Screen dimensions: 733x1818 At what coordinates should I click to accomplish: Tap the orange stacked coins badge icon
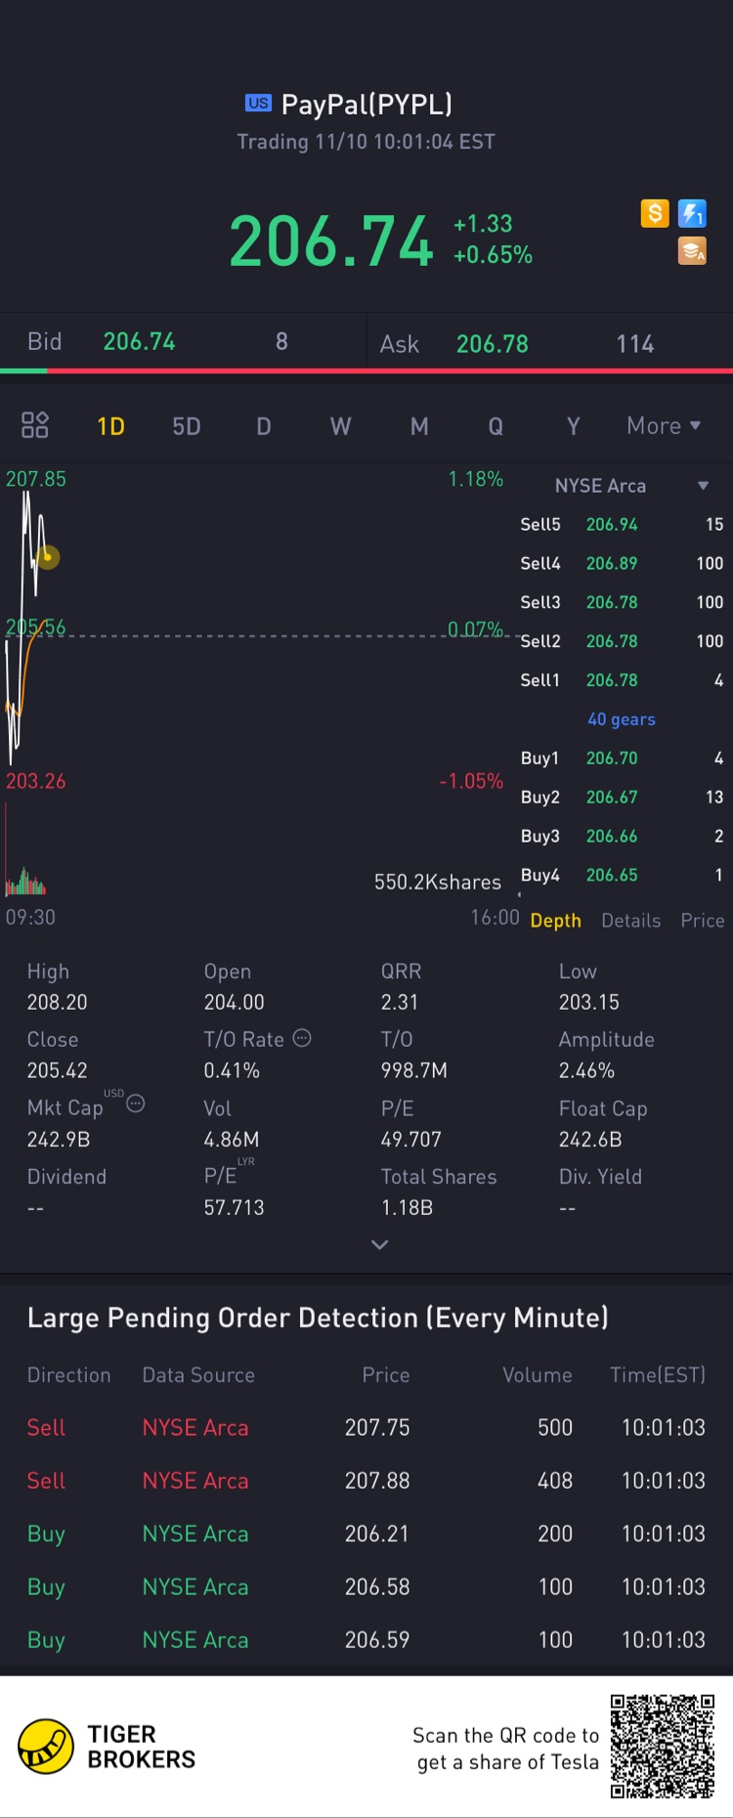click(x=692, y=251)
